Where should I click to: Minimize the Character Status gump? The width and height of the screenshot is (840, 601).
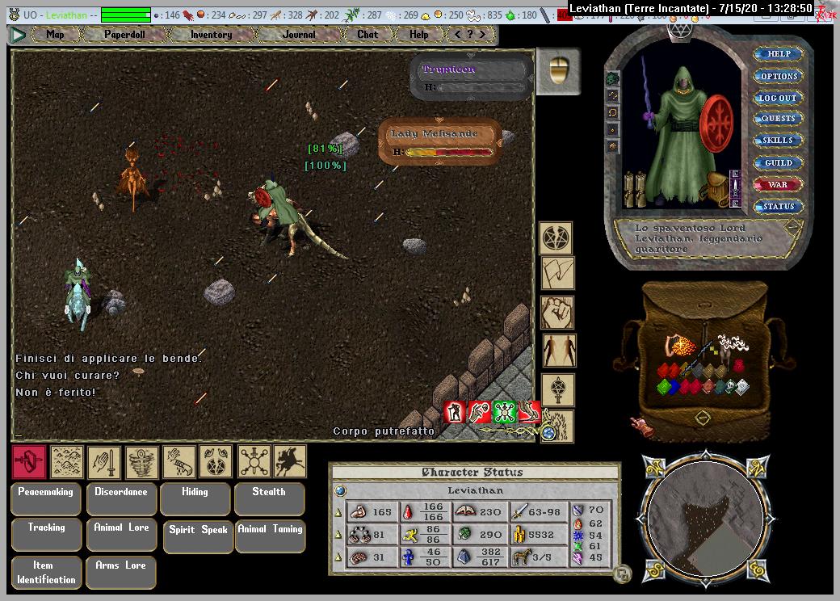coord(622,575)
